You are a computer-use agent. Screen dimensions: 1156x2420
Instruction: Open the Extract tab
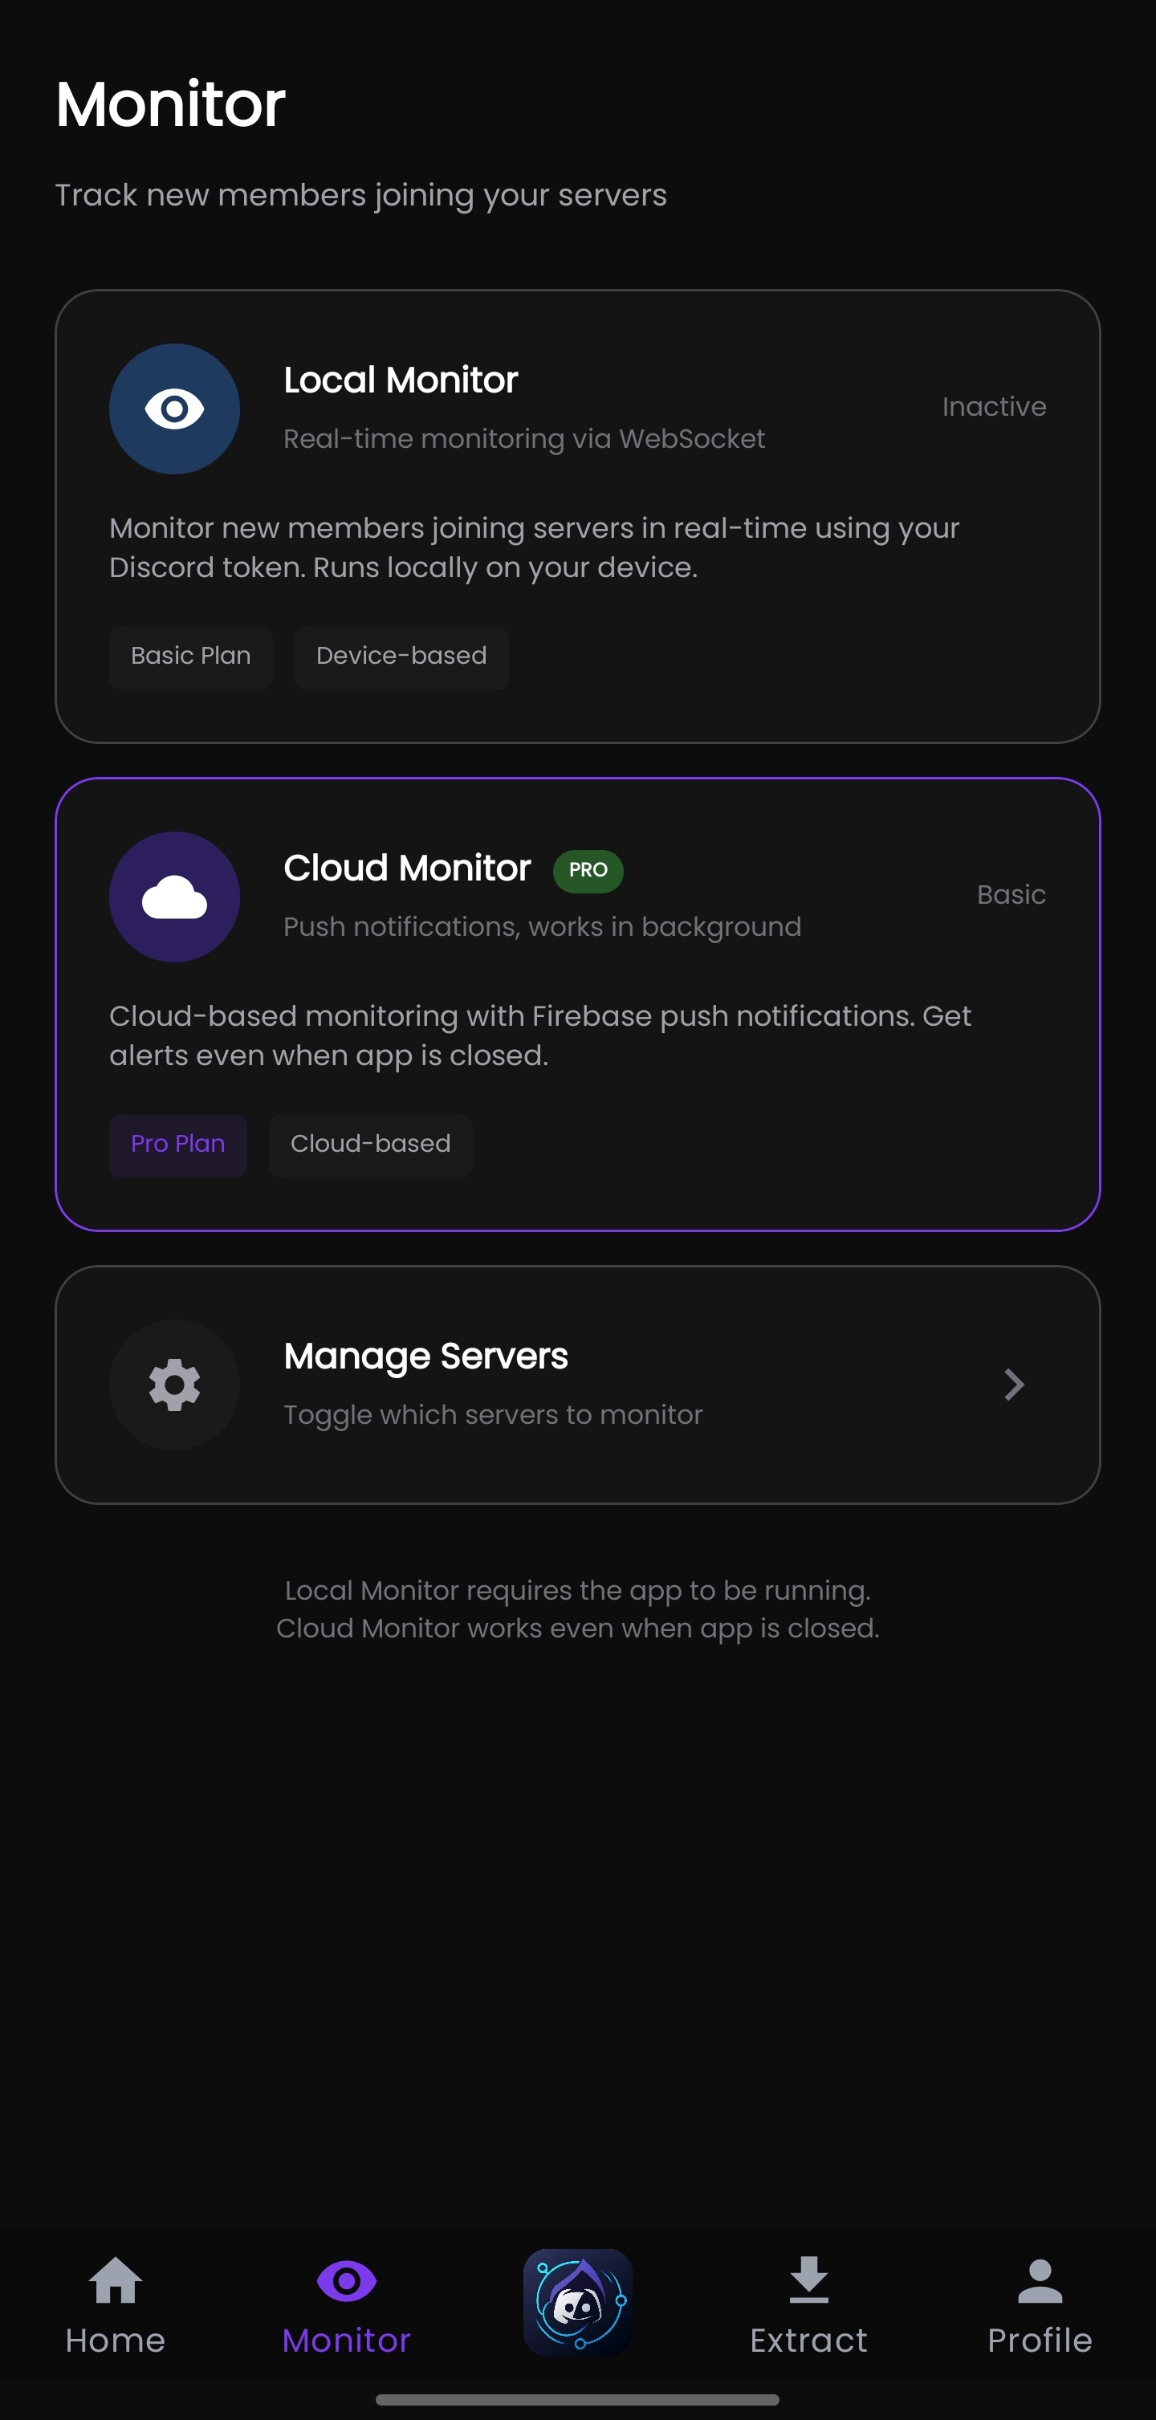pos(809,2305)
